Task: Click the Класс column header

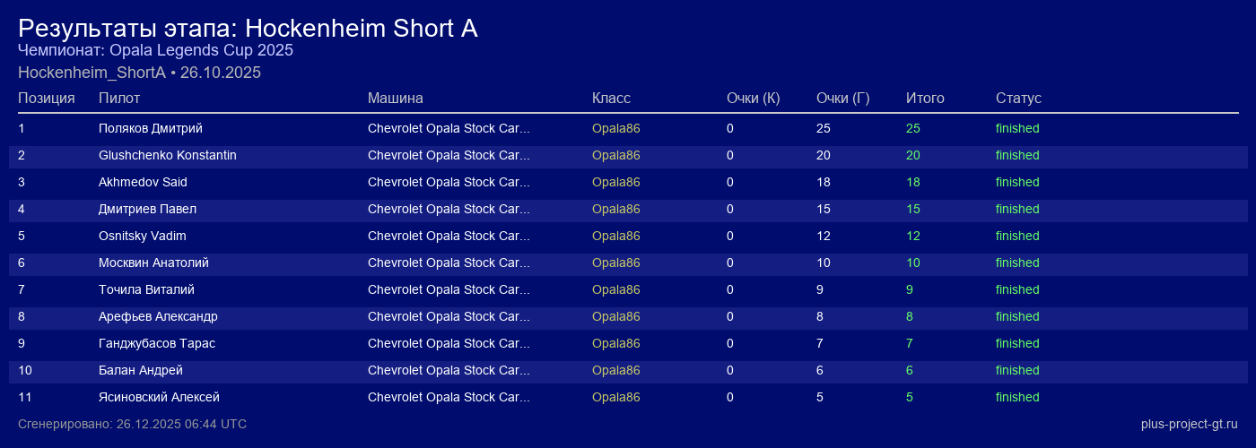Action: 611,98
